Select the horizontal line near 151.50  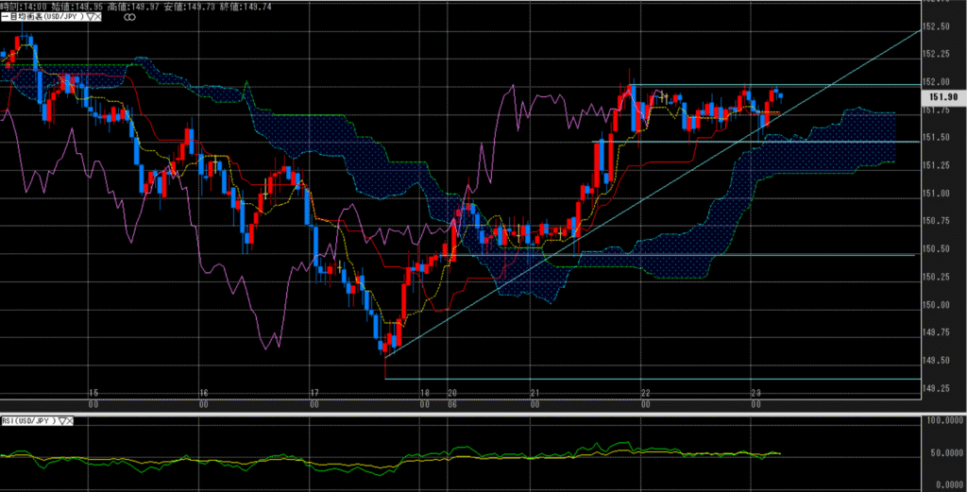pyautogui.click(x=661, y=142)
